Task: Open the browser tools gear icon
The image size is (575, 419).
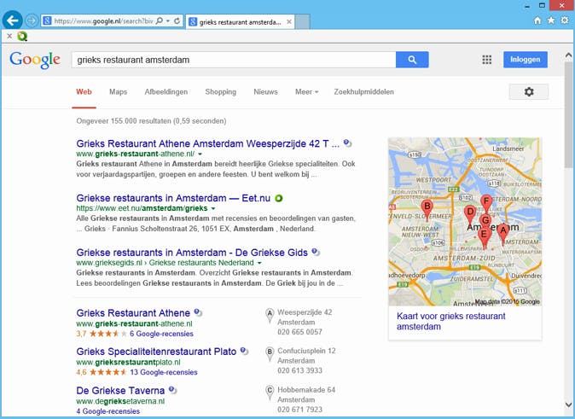Action: (565, 20)
